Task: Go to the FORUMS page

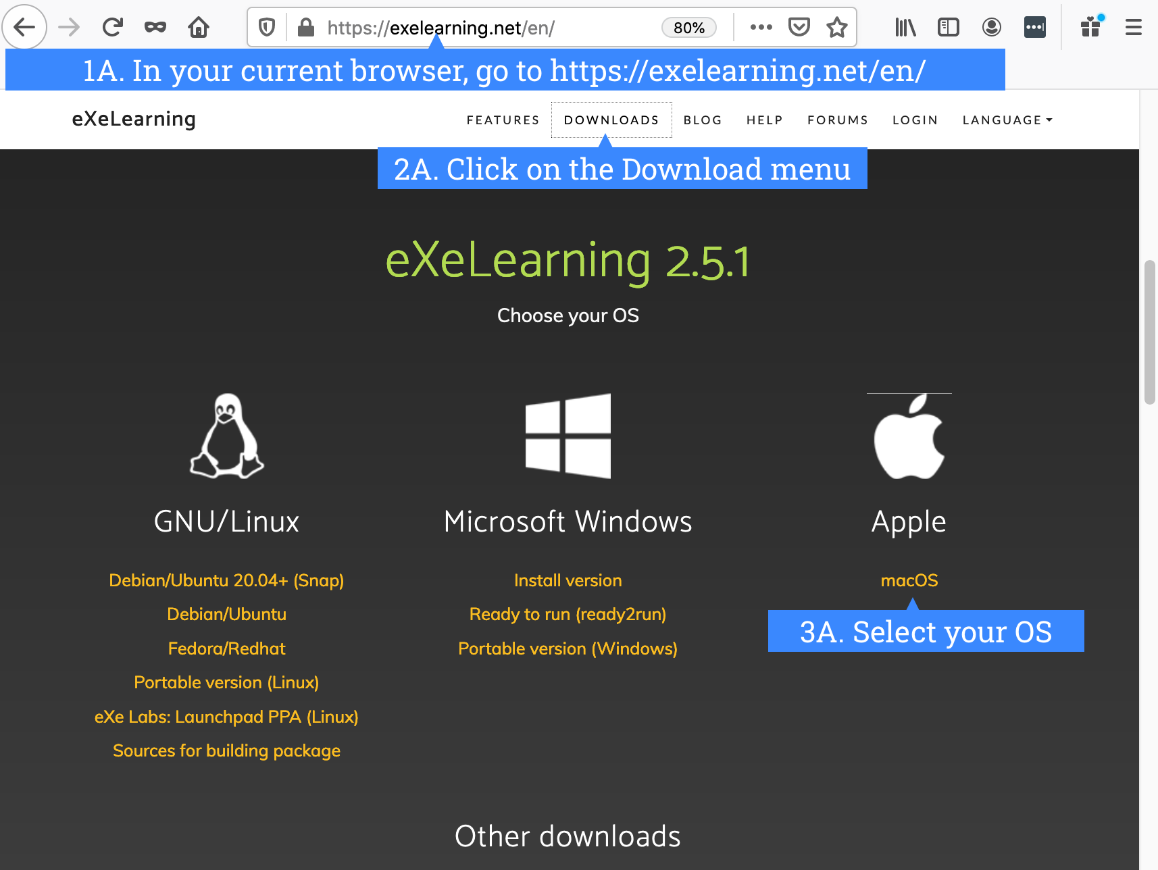Action: pyautogui.click(x=838, y=120)
